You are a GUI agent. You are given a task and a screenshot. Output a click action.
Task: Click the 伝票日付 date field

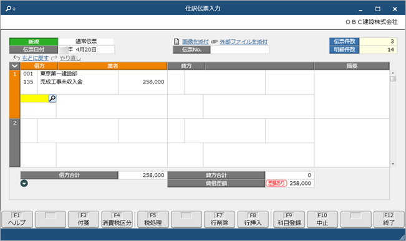tap(86, 50)
